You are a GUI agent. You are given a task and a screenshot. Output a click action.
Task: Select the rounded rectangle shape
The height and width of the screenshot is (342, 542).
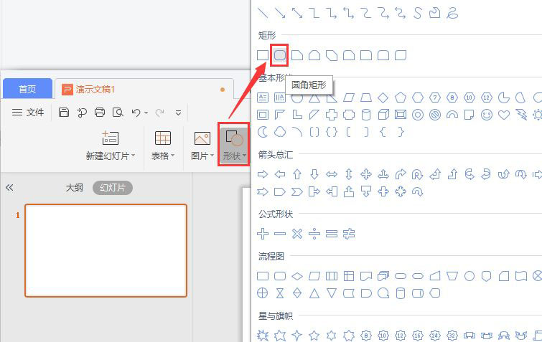[280, 54]
